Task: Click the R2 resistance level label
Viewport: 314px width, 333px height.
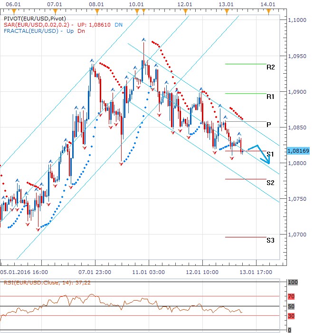Action: pyautogui.click(x=270, y=68)
